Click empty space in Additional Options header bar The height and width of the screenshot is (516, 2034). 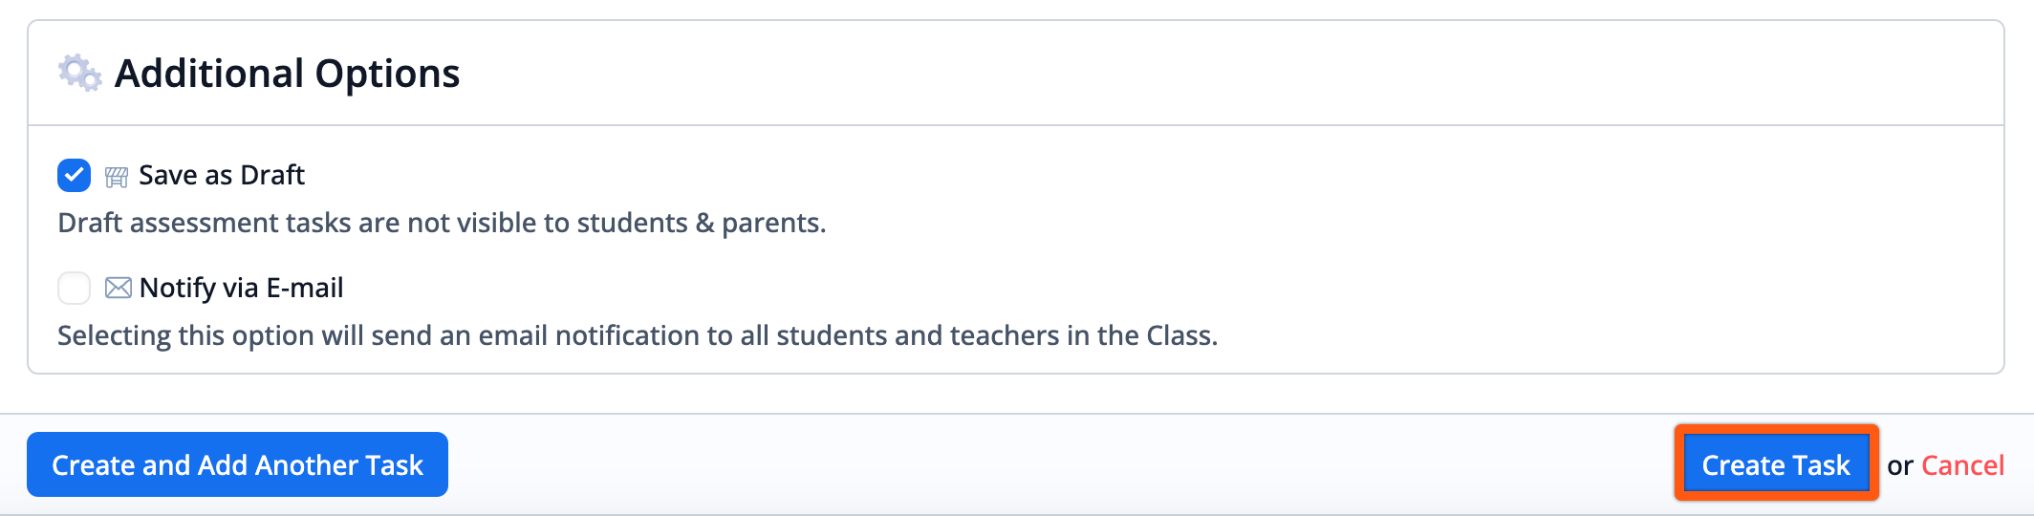pos(1147,74)
